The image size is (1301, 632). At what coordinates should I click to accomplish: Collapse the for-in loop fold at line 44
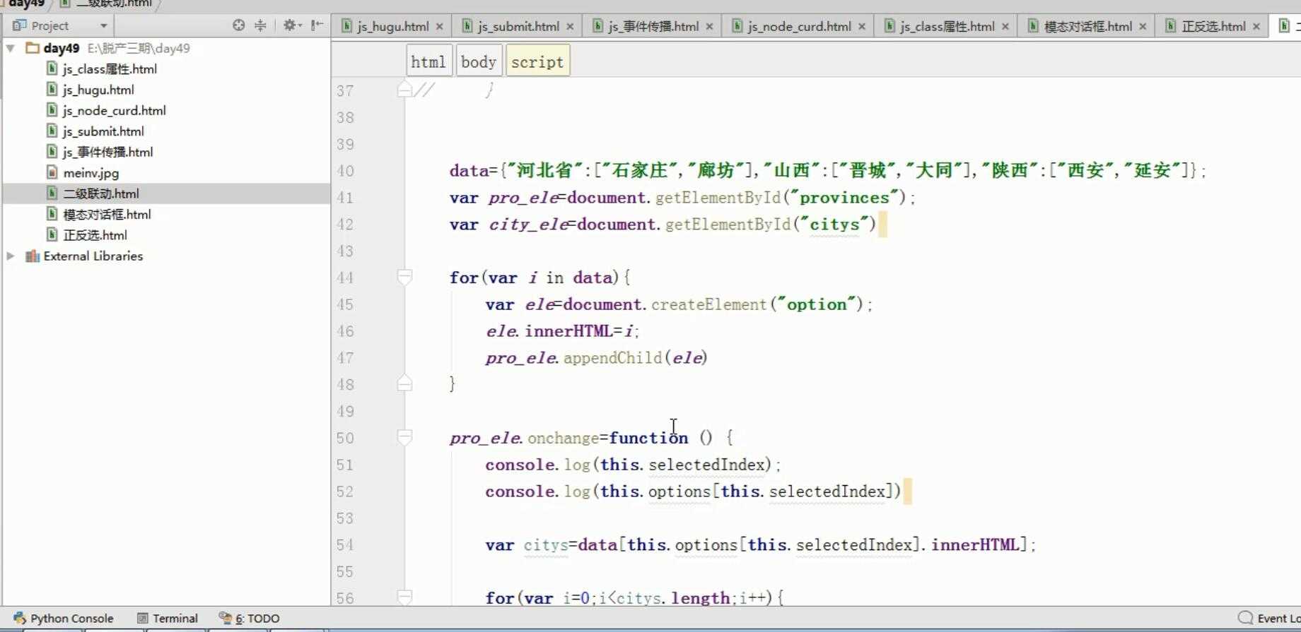pyautogui.click(x=404, y=277)
